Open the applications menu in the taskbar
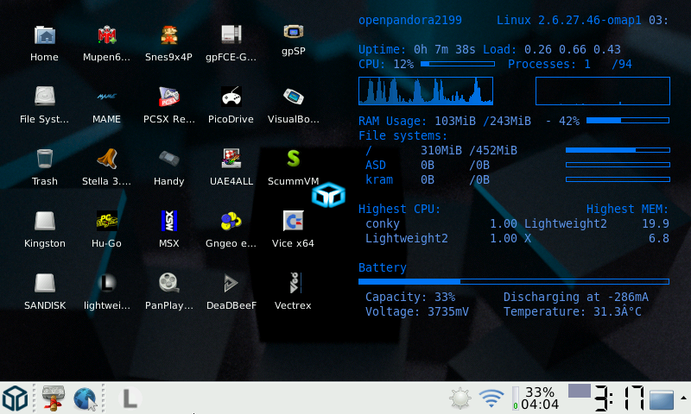This screenshot has height=414, width=691. 15,398
